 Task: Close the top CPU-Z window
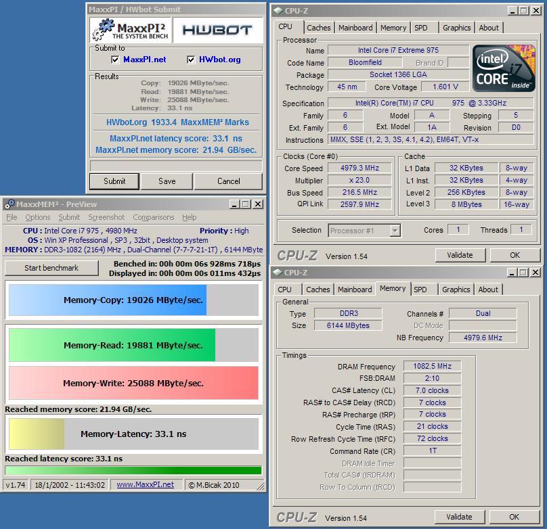[x=535, y=11]
